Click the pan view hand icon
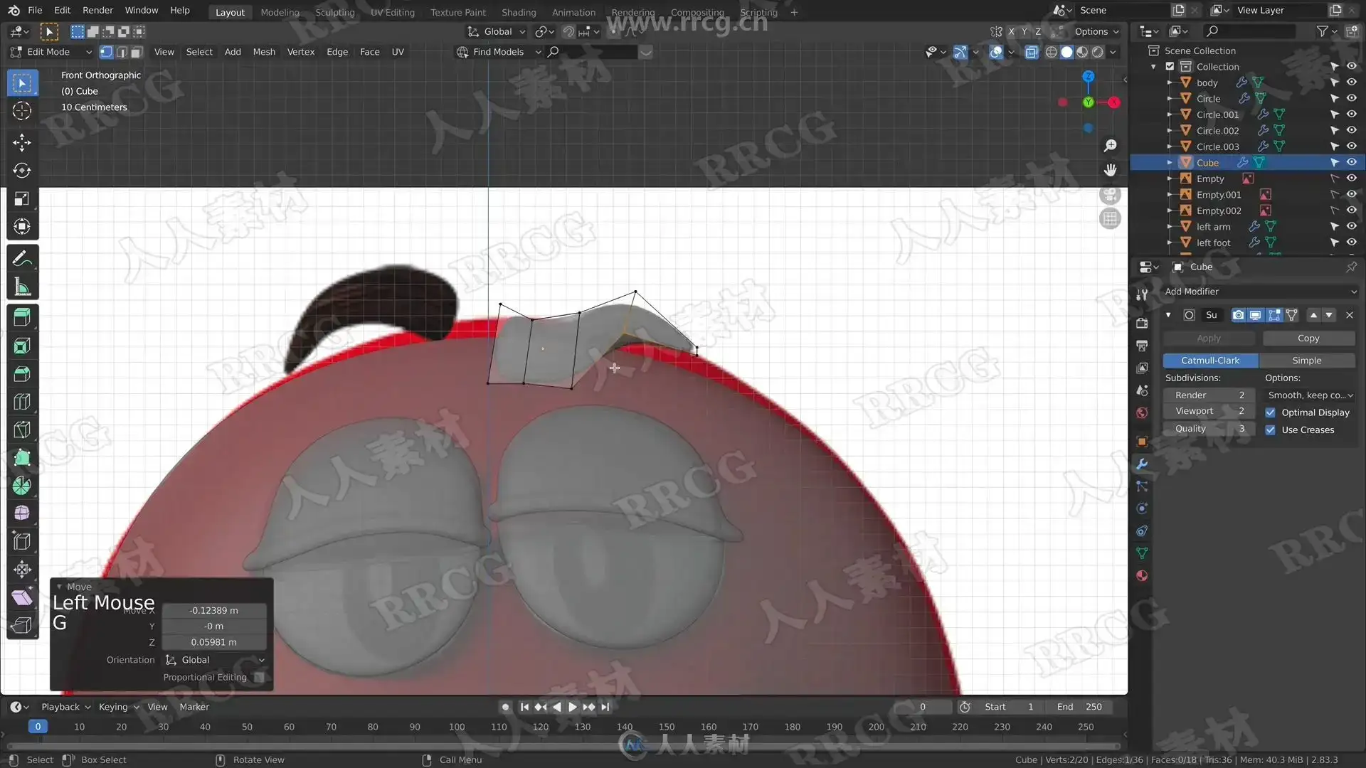 [x=1110, y=170]
